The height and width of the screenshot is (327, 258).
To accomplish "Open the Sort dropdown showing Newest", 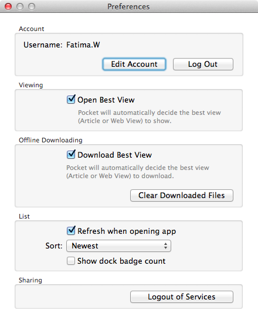I will [x=118, y=246].
